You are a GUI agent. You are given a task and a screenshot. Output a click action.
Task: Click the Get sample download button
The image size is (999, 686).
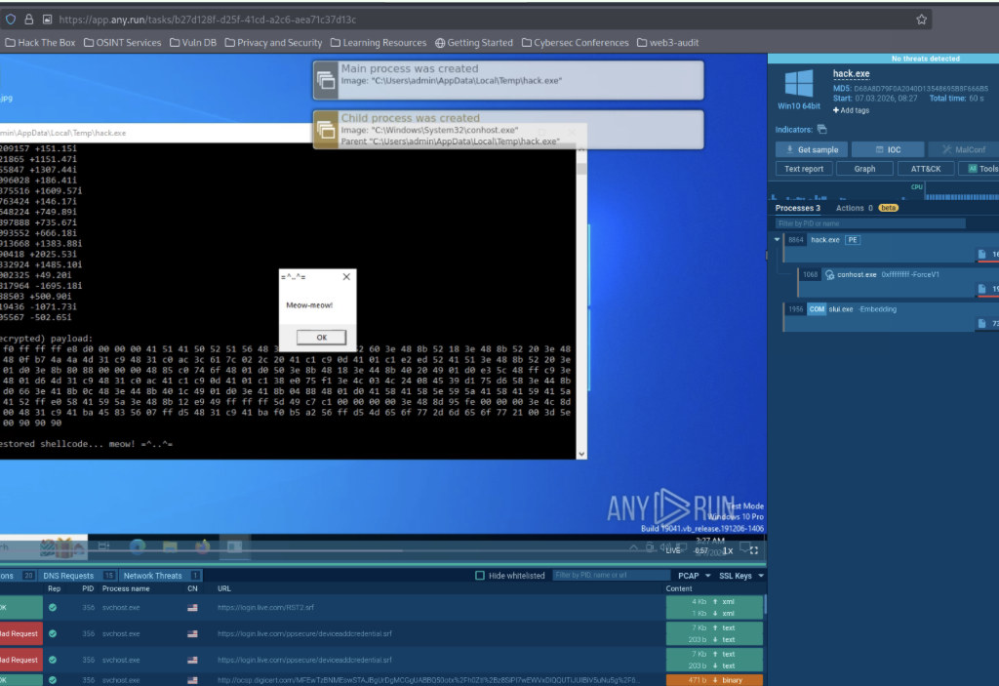811,149
